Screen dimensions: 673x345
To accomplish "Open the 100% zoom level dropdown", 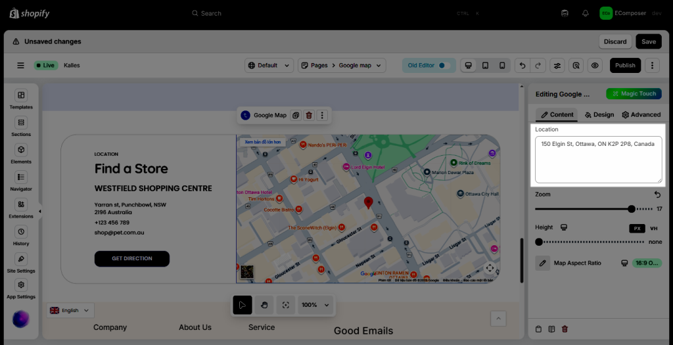I will click(x=316, y=305).
